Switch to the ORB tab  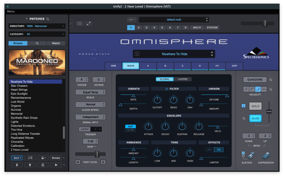tap(113, 66)
